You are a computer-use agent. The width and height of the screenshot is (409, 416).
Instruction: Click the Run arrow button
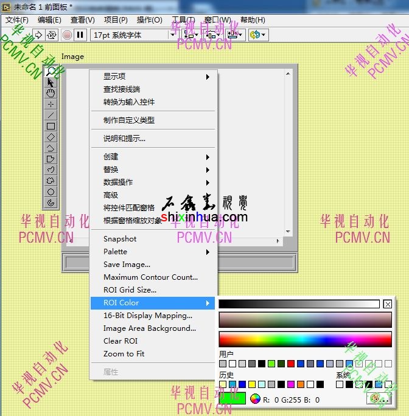pos(38,35)
